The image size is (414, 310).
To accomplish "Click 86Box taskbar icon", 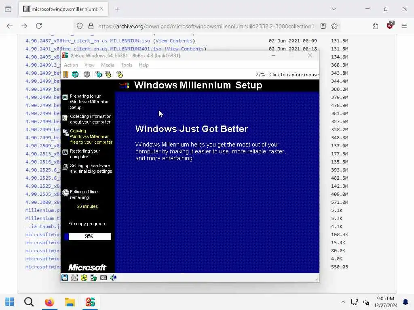I will coord(90,302).
